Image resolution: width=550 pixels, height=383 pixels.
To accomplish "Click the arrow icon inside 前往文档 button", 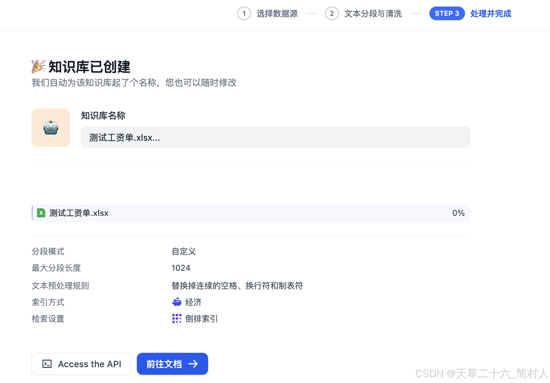I will click(x=194, y=364).
